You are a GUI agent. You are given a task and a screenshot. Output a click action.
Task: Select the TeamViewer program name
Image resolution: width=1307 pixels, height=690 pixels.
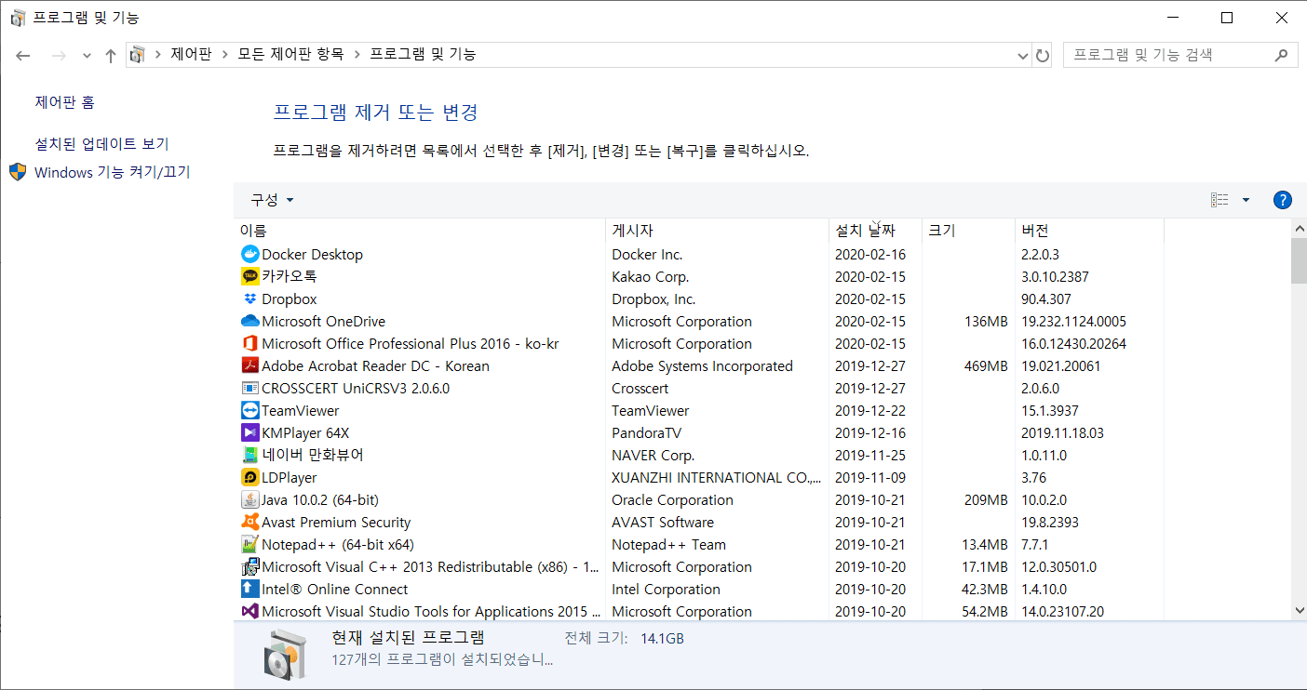coord(301,410)
